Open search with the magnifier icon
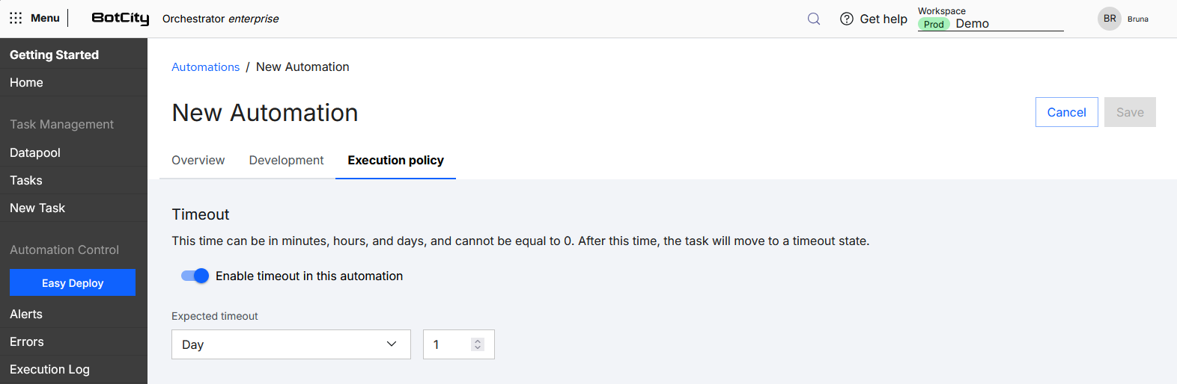This screenshot has height=384, width=1177. tap(814, 19)
